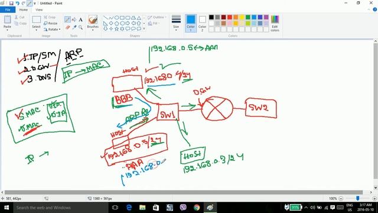Screen dimensions: 378x213
Task: Choose the Pentagon shape
Action: [117, 24]
